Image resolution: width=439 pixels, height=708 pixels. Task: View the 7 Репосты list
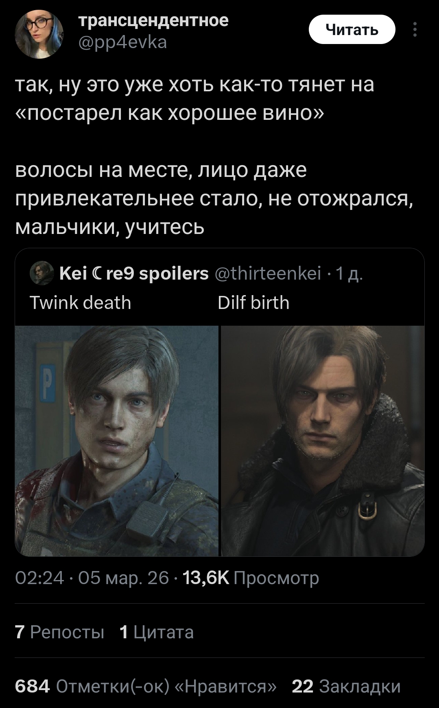[x=60, y=632]
